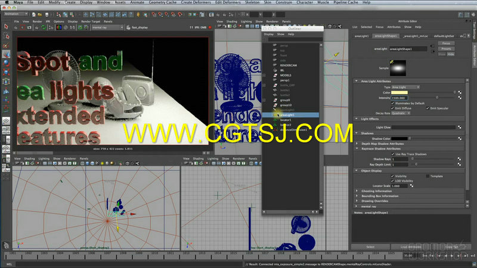Click the Select button at Attribute Editor bottom
Screen dimensions: 477x268
click(x=370, y=247)
